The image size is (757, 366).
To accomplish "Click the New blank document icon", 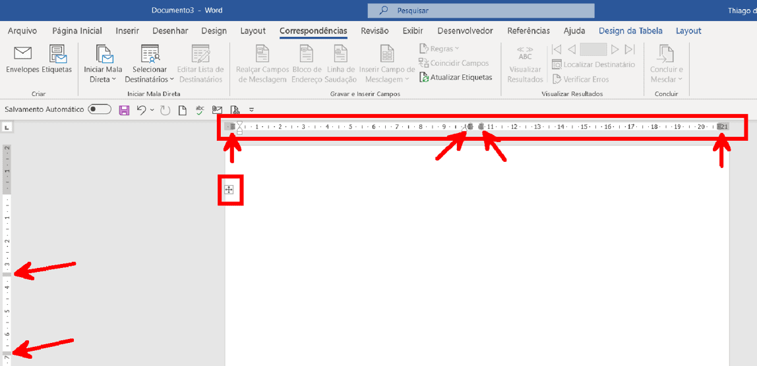I will tap(183, 111).
